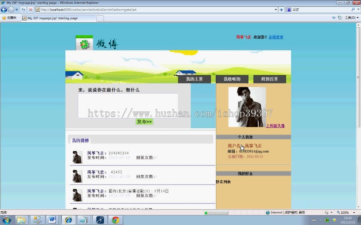Open the 回到首页 navigation tab
This screenshot has width=361, height=225.
click(270, 79)
